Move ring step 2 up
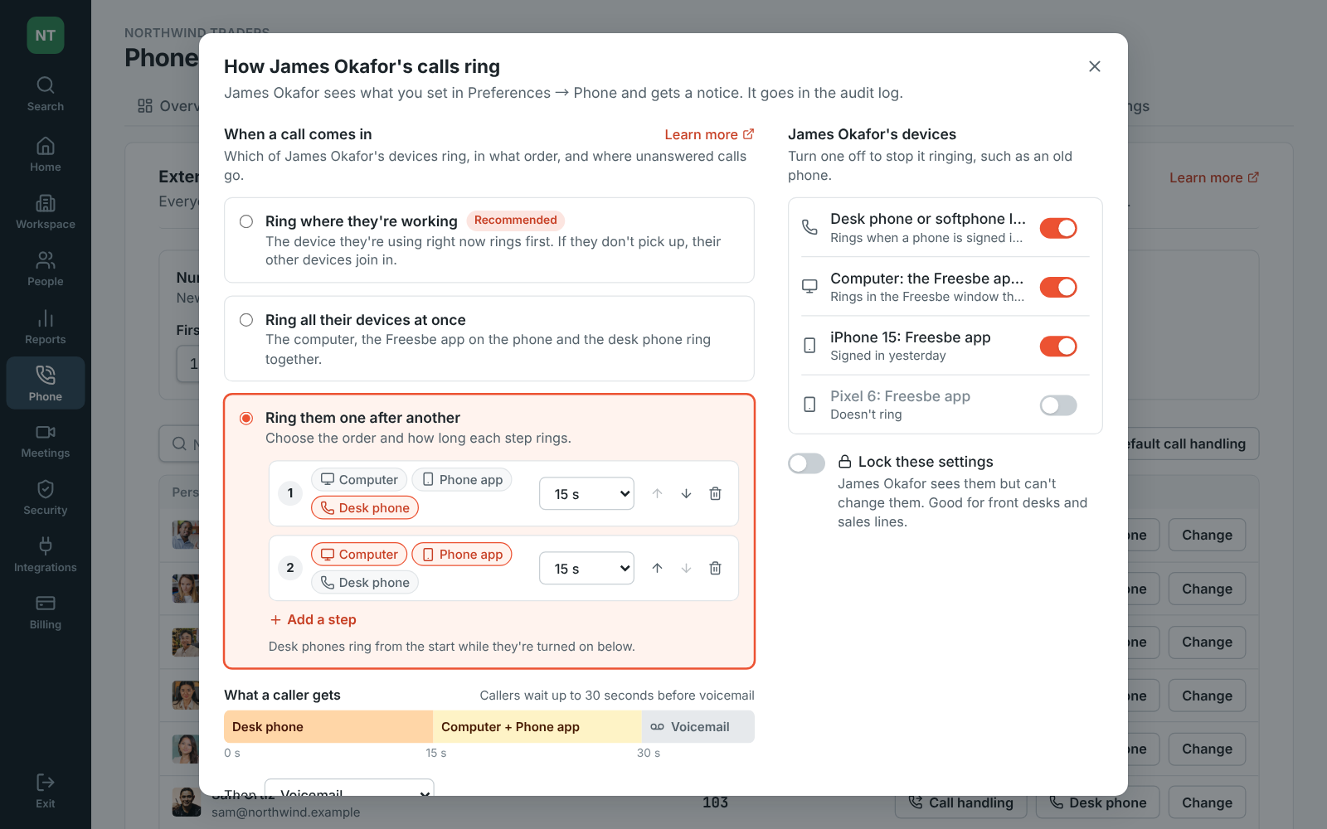Image resolution: width=1327 pixels, height=829 pixels. click(657, 568)
